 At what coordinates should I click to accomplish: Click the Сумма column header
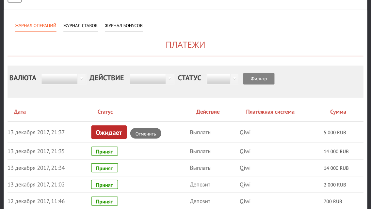(338, 112)
